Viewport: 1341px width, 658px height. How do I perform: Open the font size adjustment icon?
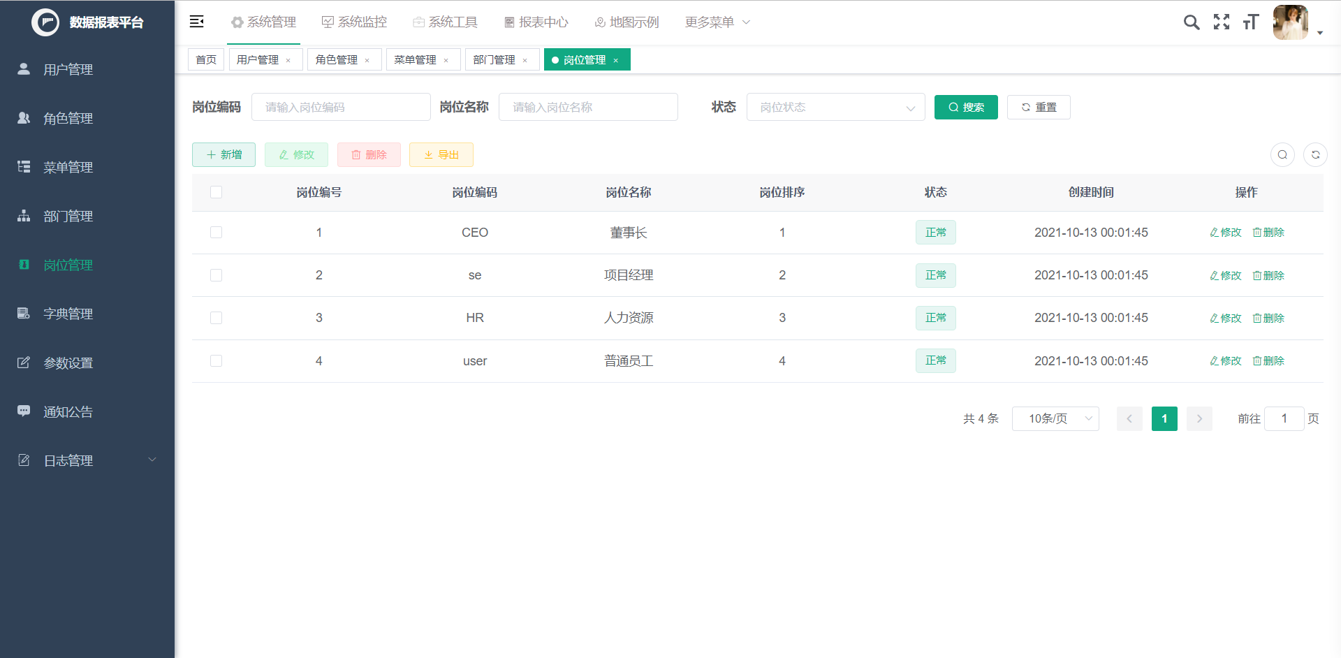pos(1251,22)
